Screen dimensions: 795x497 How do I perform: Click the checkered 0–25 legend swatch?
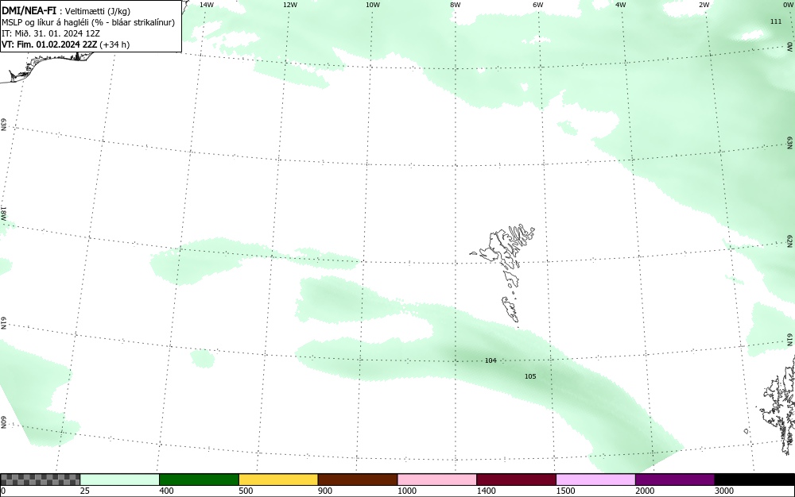click(40, 480)
